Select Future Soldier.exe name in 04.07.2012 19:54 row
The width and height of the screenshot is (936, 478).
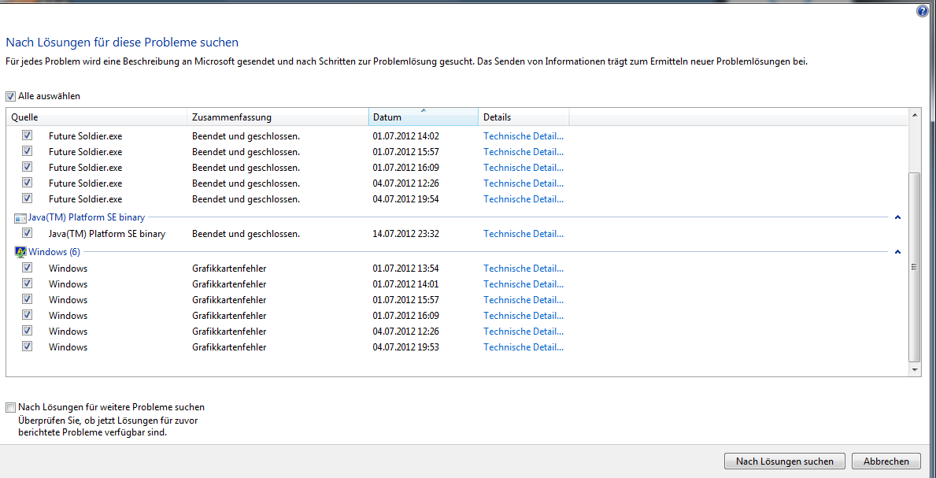tap(85, 199)
